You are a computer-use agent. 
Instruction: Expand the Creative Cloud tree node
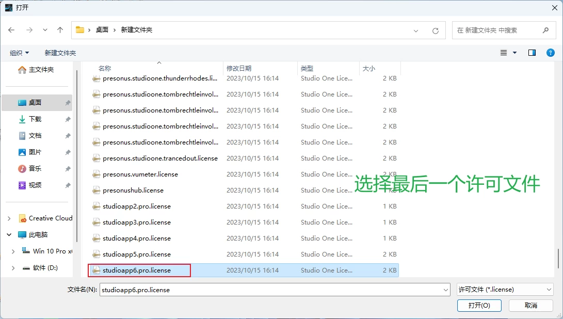[x=9, y=218]
